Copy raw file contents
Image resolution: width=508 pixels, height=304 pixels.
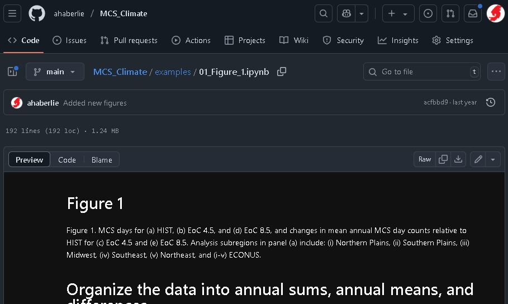(x=443, y=159)
